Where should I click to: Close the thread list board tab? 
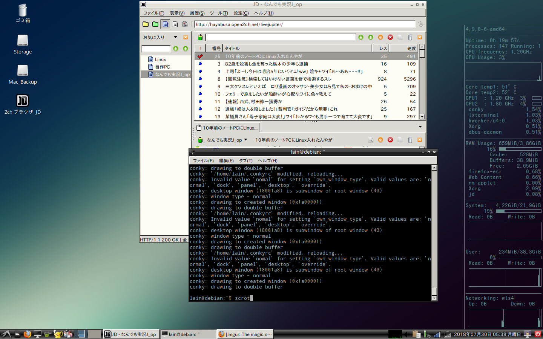[x=420, y=37]
